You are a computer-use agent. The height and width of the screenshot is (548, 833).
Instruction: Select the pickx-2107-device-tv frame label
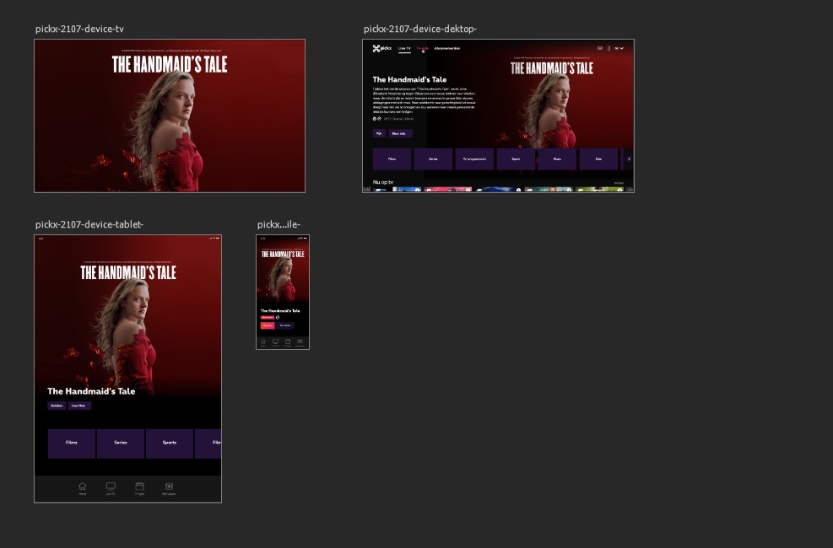(x=79, y=30)
